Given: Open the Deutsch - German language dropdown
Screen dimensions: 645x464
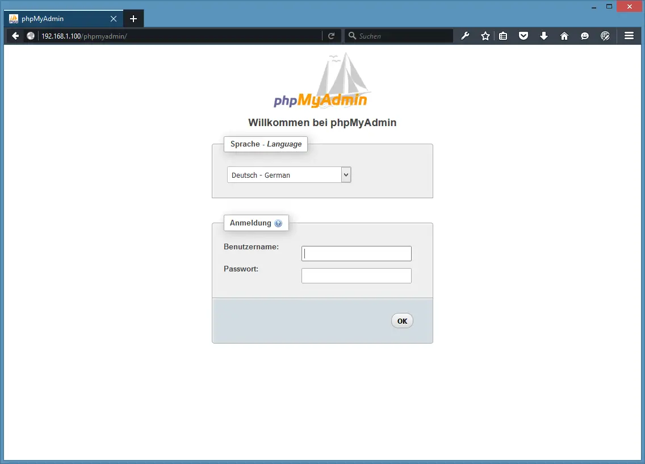Looking at the screenshot, I should click(289, 175).
